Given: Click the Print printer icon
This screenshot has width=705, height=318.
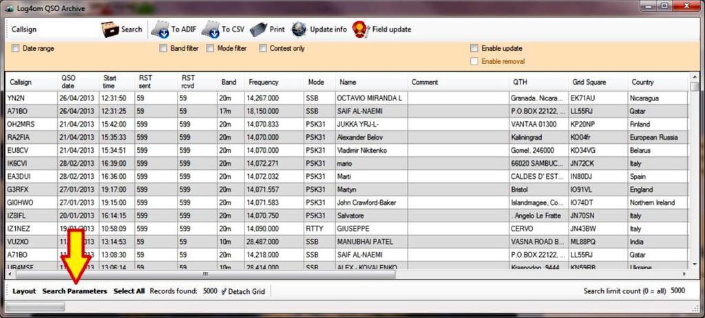Looking at the screenshot, I should click(x=258, y=30).
